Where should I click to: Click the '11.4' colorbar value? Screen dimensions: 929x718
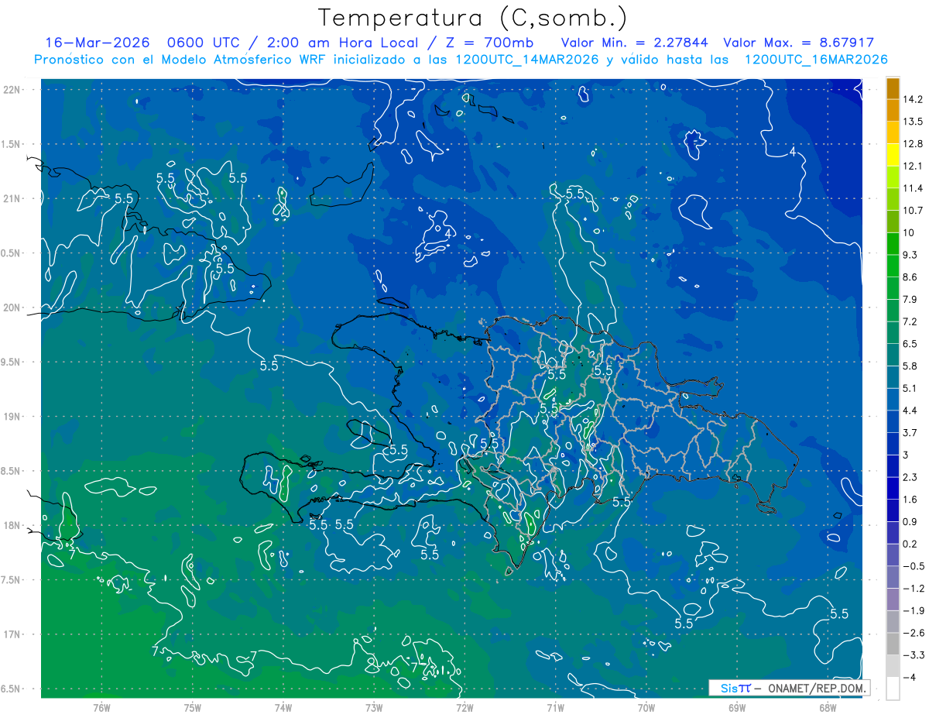[913, 189]
